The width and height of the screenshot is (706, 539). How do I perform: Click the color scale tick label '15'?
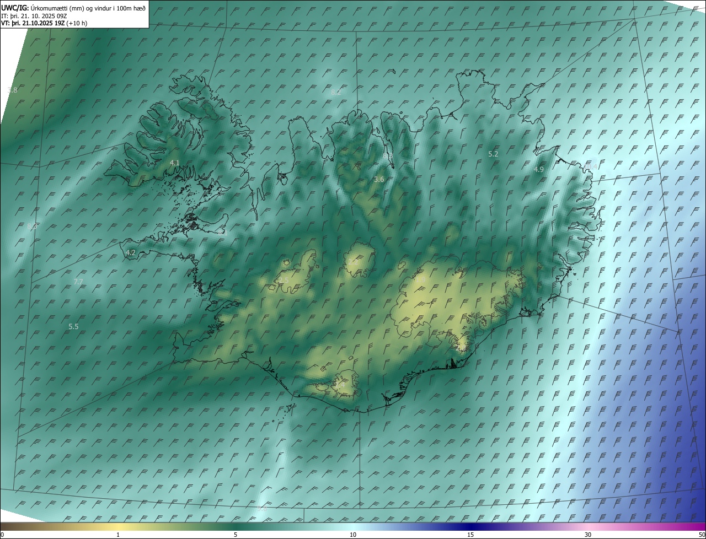click(470, 535)
